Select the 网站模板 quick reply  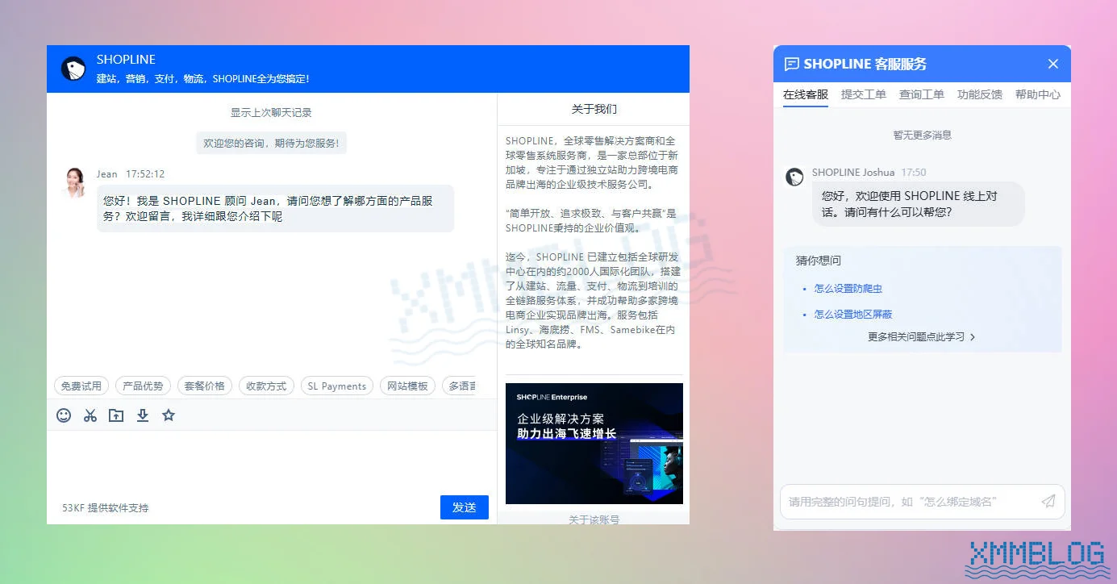[407, 386]
